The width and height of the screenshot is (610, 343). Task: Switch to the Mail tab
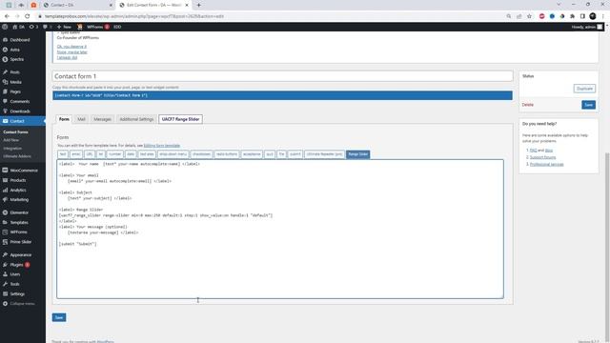click(x=81, y=119)
